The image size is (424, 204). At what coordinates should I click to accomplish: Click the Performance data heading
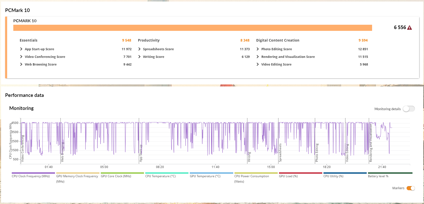click(25, 95)
